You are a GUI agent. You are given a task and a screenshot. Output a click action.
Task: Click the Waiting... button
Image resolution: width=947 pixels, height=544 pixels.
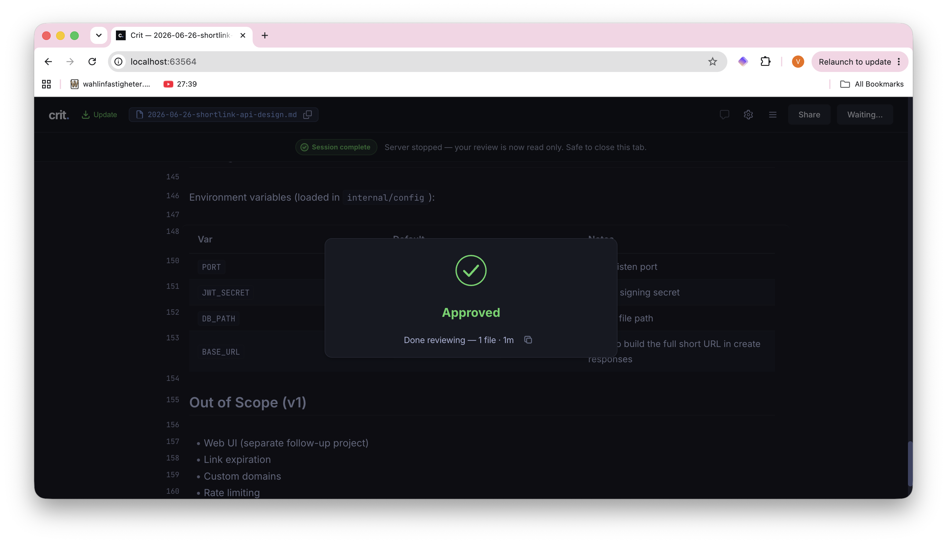tap(864, 115)
